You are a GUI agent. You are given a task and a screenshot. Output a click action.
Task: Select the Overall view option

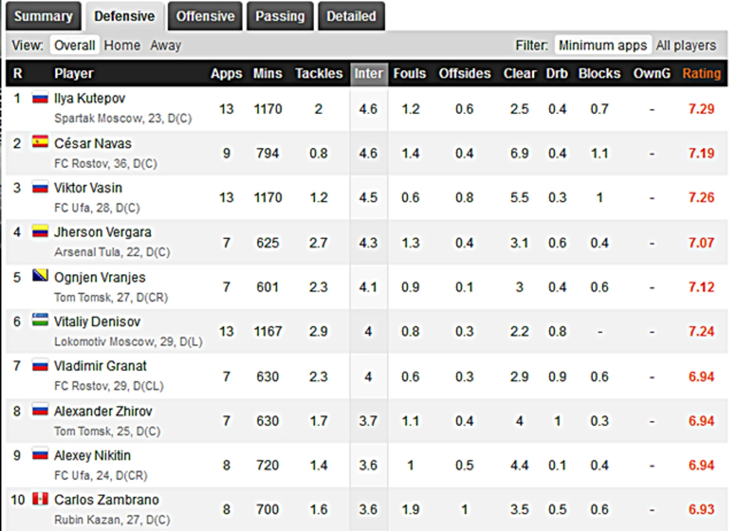(x=75, y=45)
